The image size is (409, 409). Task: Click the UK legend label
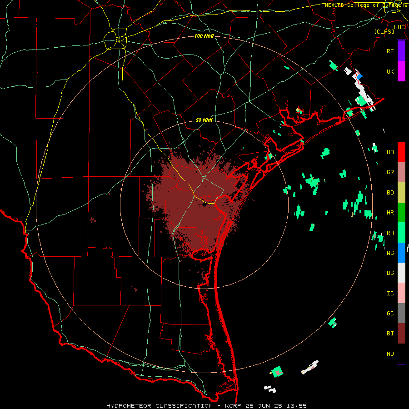click(x=390, y=71)
